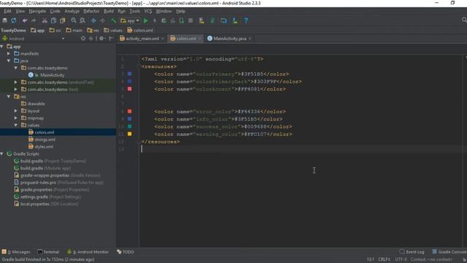Click the Help question mark icon

pyautogui.click(x=246, y=20)
